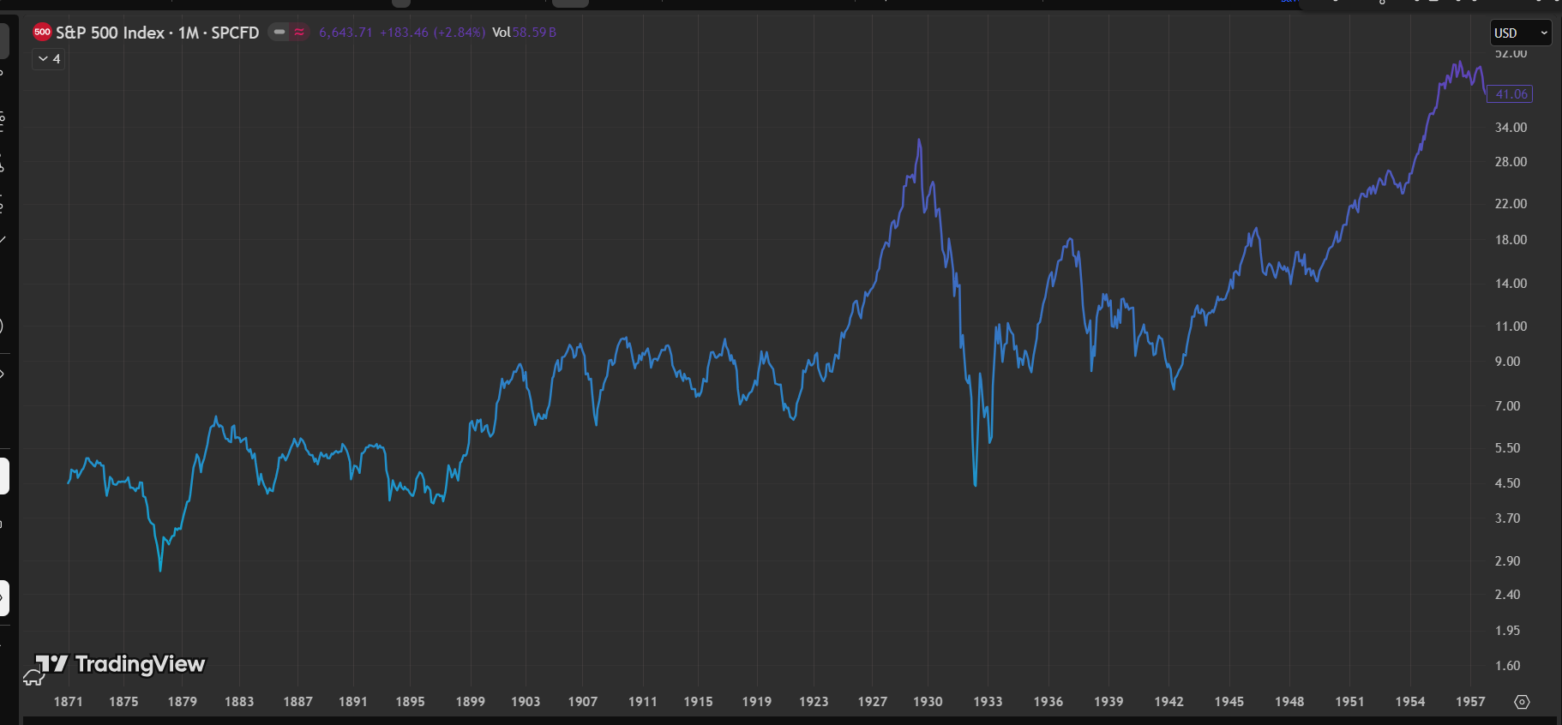Click the 11.00 price scale label
1562x725 pixels.
pos(1511,327)
